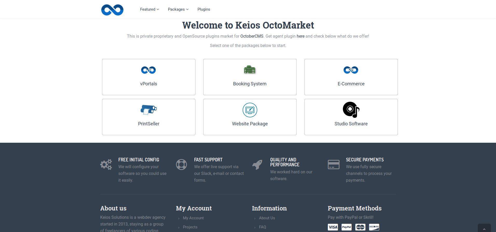496x232 pixels.
Task: Go to Projects footer link
Action: point(190,227)
